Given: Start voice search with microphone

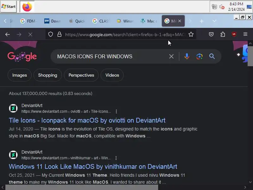Looking at the screenshot, I should click(x=187, y=56).
